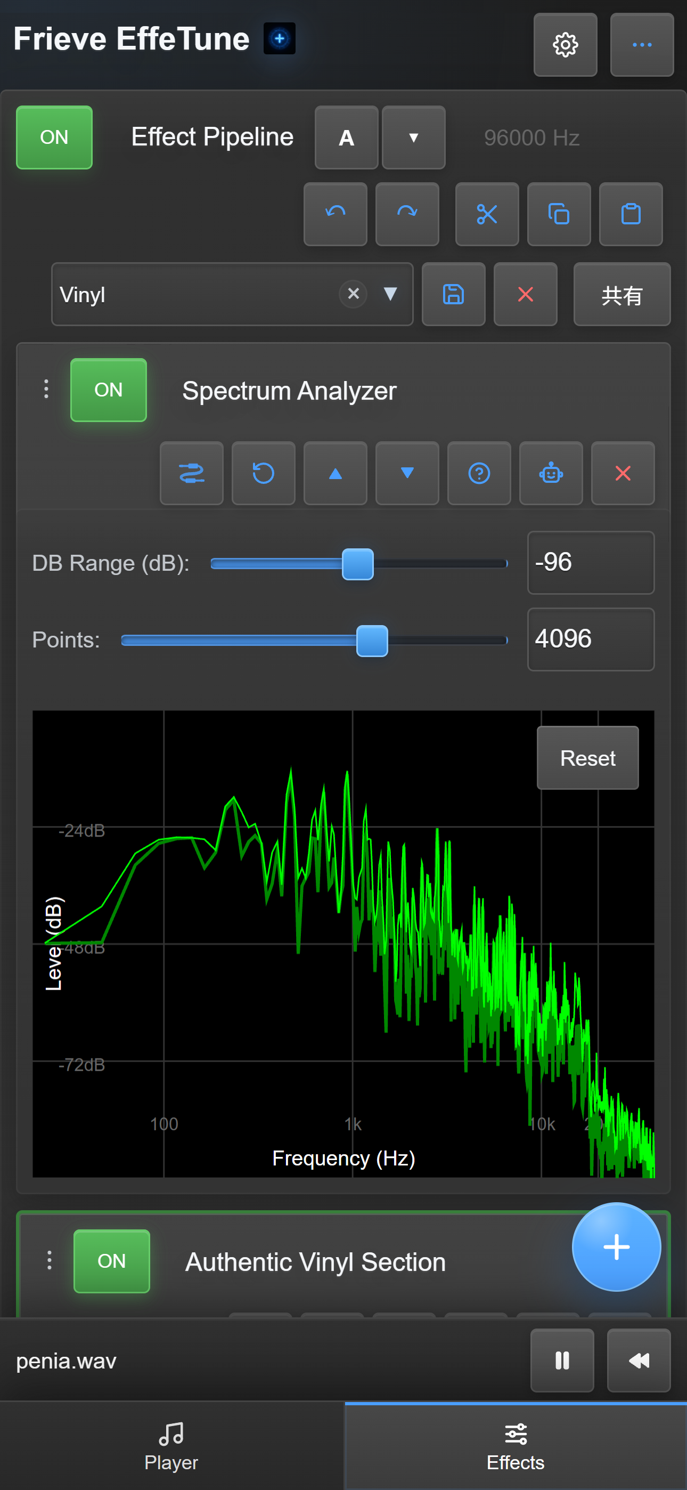Click the Reset button on spectrum graph

[x=587, y=758]
